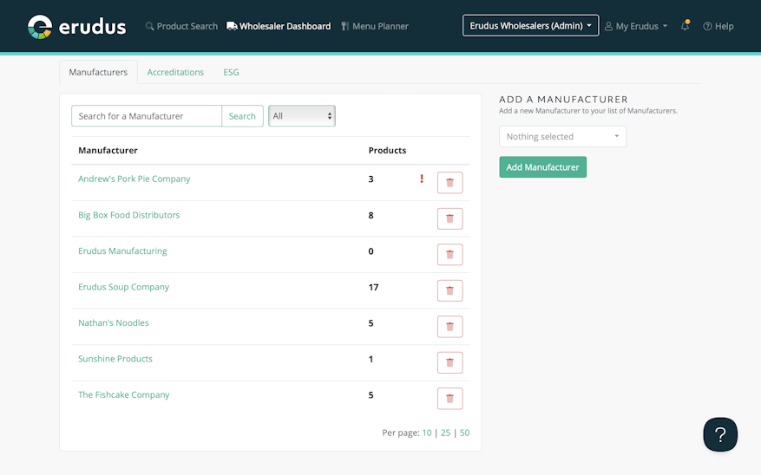Open the All filter dropdown
The image size is (761, 475).
(x=302, y=116)
